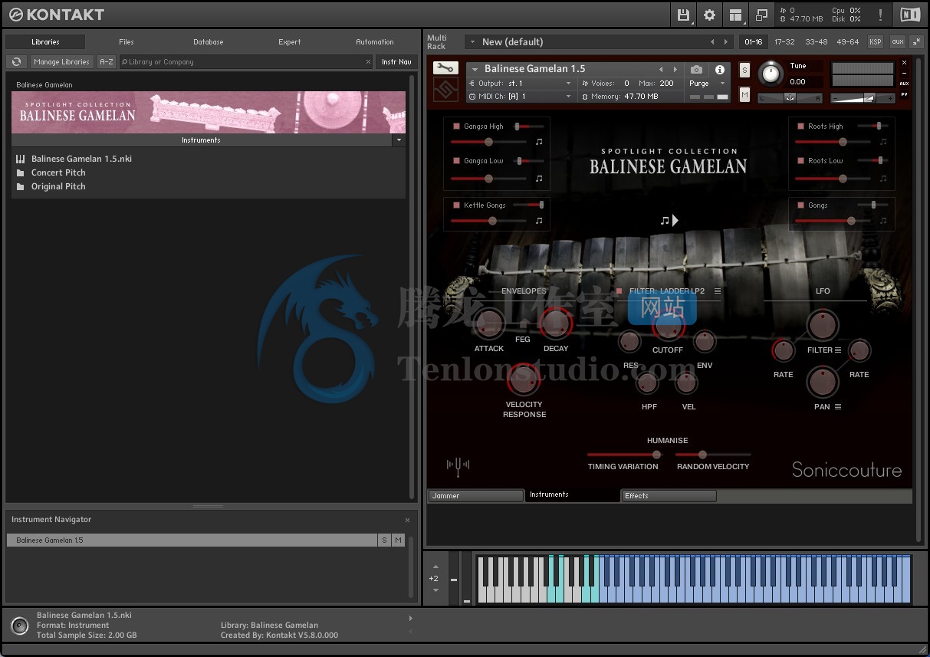Click the note icon for Gangsa High

(539, 142)
